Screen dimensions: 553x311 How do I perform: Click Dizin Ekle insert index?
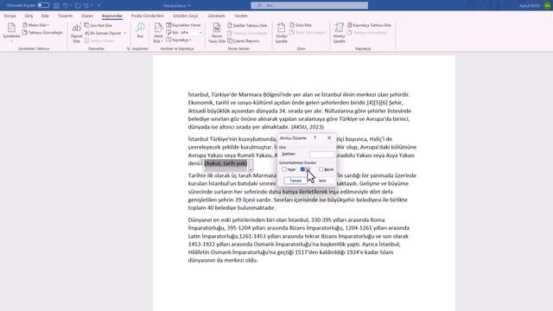tap(301, 25)
